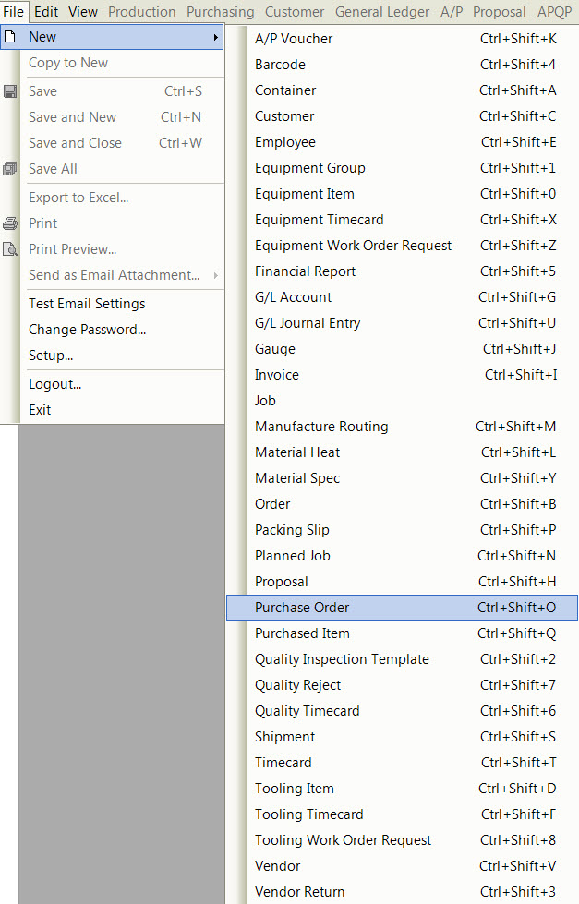579x904 pixels.
Task: Choose Setup from File menu
Action: pos(51,356)
